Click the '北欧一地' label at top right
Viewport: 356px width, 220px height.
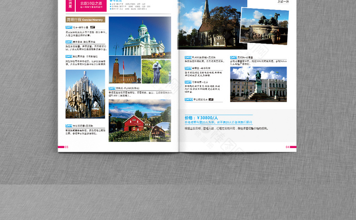(x=283, y=1)
